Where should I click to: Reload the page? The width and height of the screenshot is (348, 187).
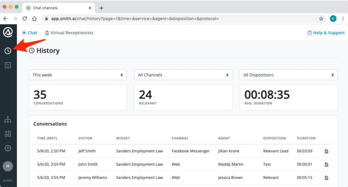(x=25, y=19)
